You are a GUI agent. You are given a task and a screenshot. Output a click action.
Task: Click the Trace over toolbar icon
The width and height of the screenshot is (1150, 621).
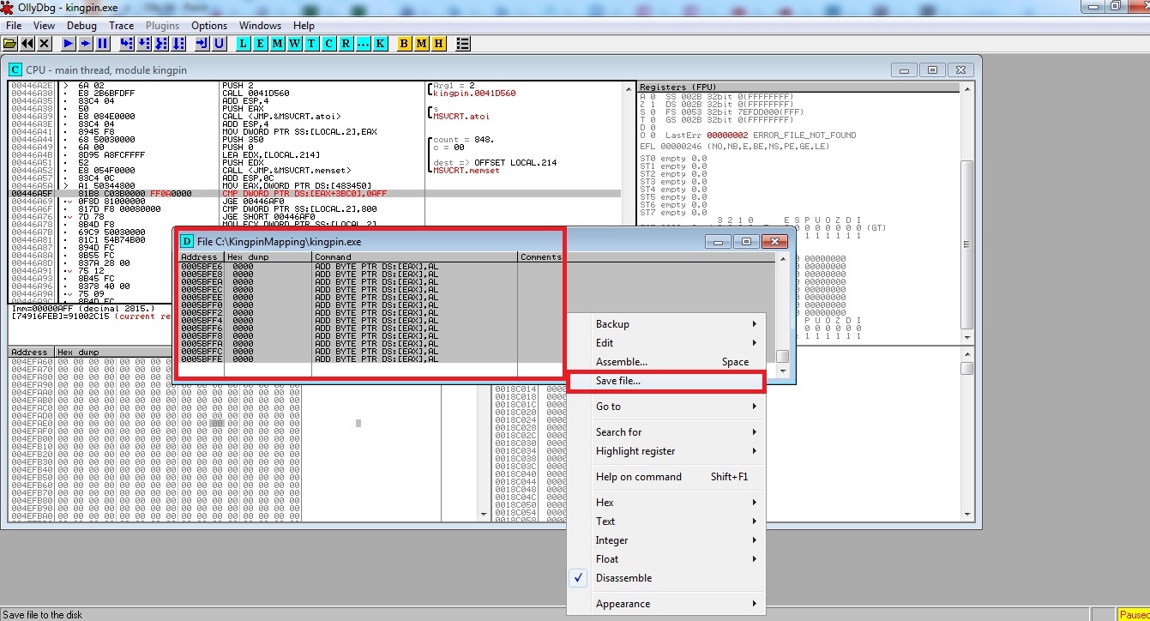click(178, 43)
